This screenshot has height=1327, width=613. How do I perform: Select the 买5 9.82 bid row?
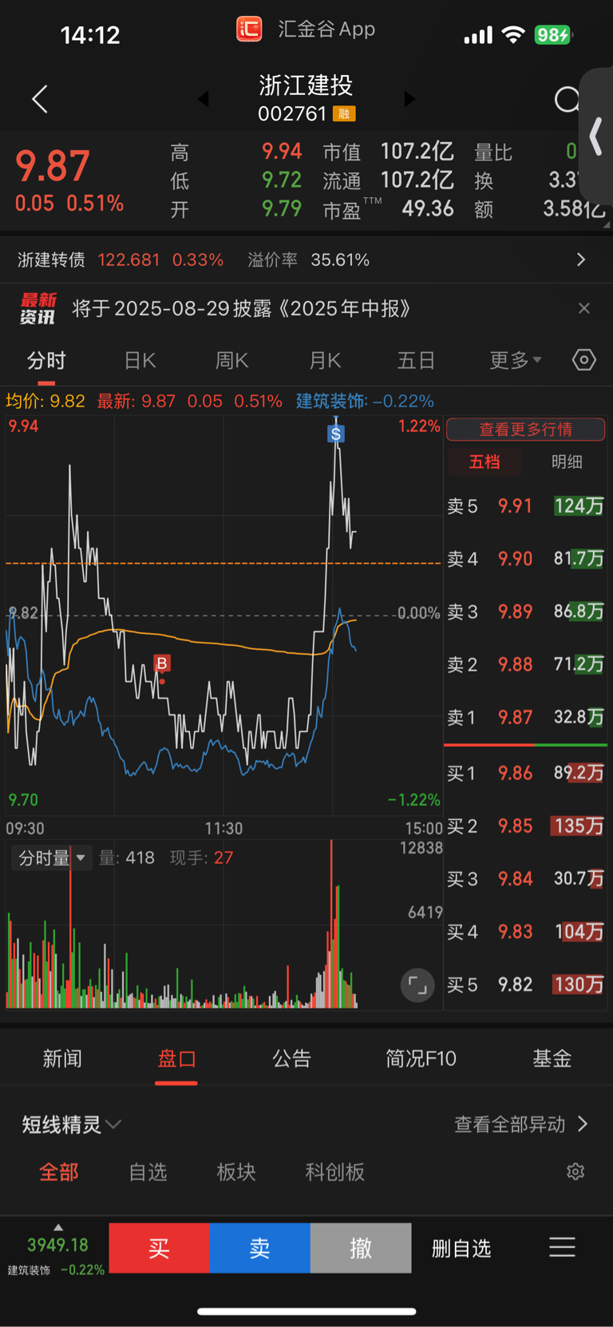click(525, 984)
